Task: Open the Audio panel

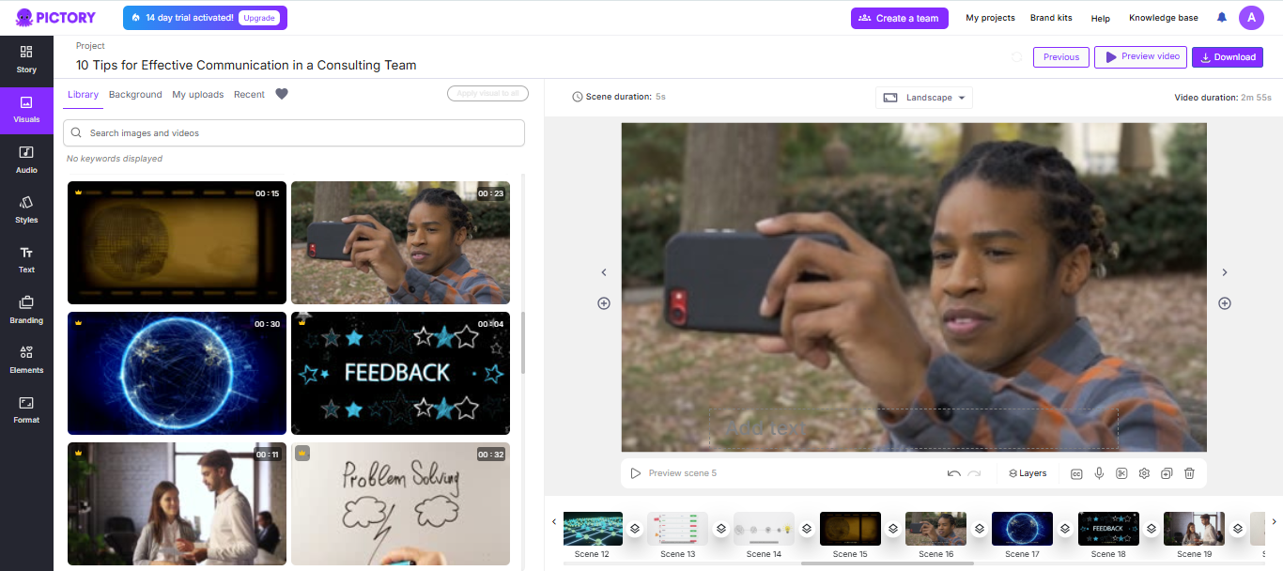Action: 26,160
